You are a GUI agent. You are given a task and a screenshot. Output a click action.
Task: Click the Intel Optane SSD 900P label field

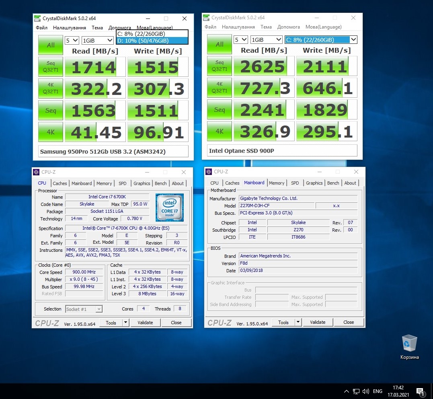tap(282, 150)
